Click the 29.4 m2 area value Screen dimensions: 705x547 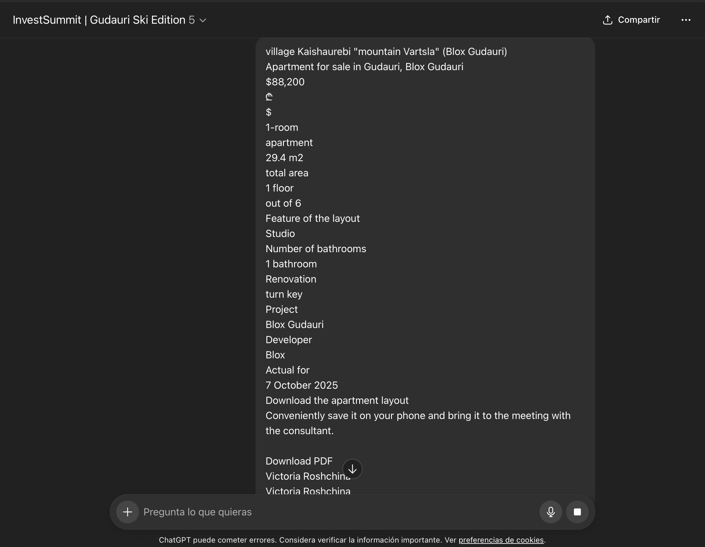click(284, 158)
